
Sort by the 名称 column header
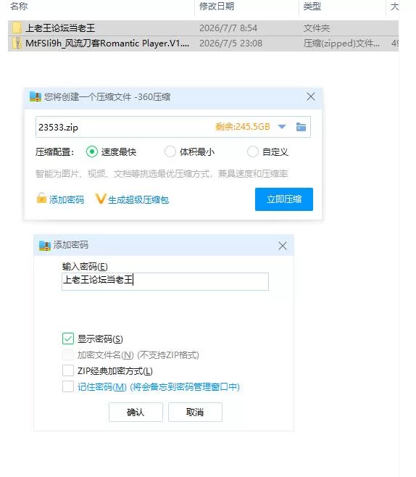(x=19, y=6)
